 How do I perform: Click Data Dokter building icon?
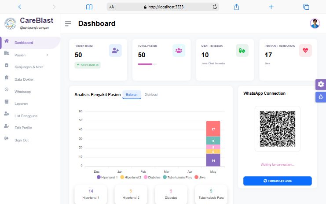(7, 78)
